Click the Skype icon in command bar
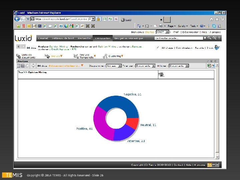Viewport: 240px width, 180px height. pyautogui.click(x=214, y=26)
